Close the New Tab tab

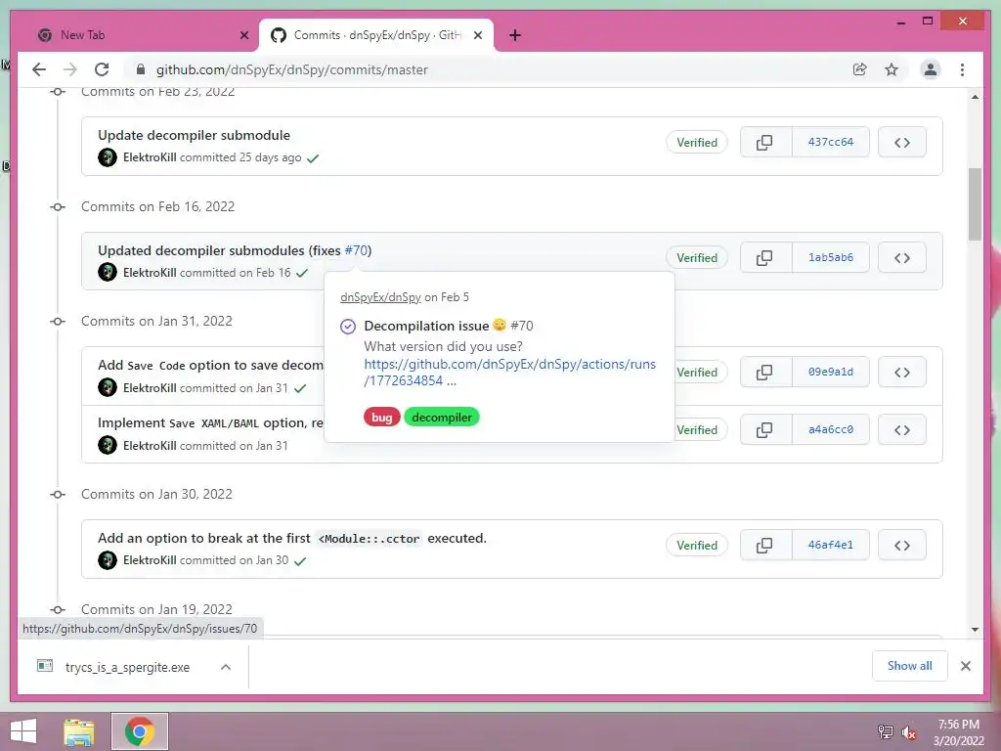243,36
